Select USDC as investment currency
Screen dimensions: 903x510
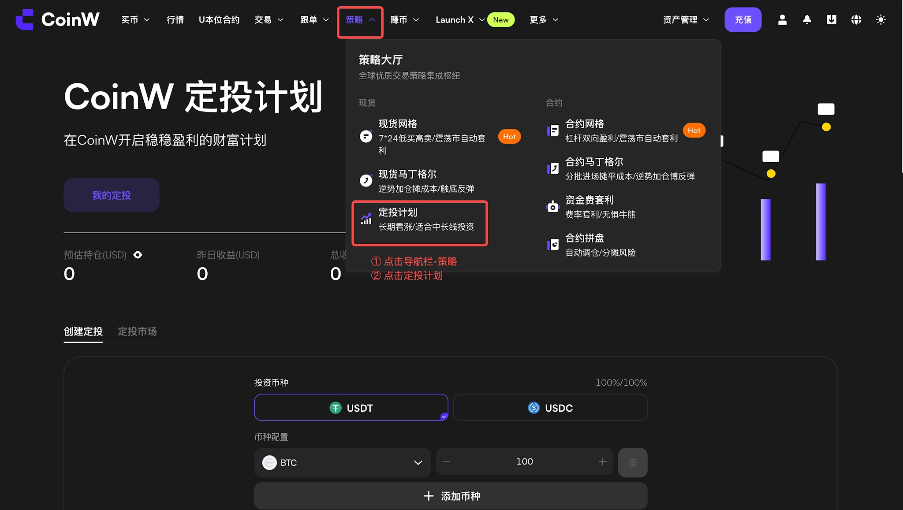[550, 407]
